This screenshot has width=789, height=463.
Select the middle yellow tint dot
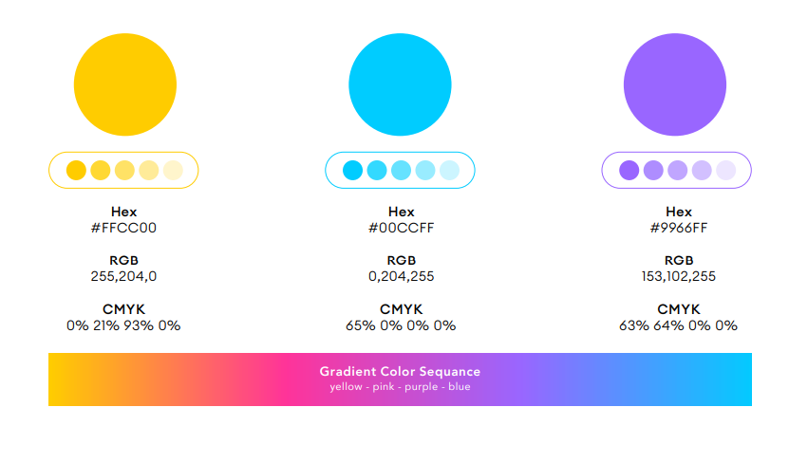click(124, 170)
